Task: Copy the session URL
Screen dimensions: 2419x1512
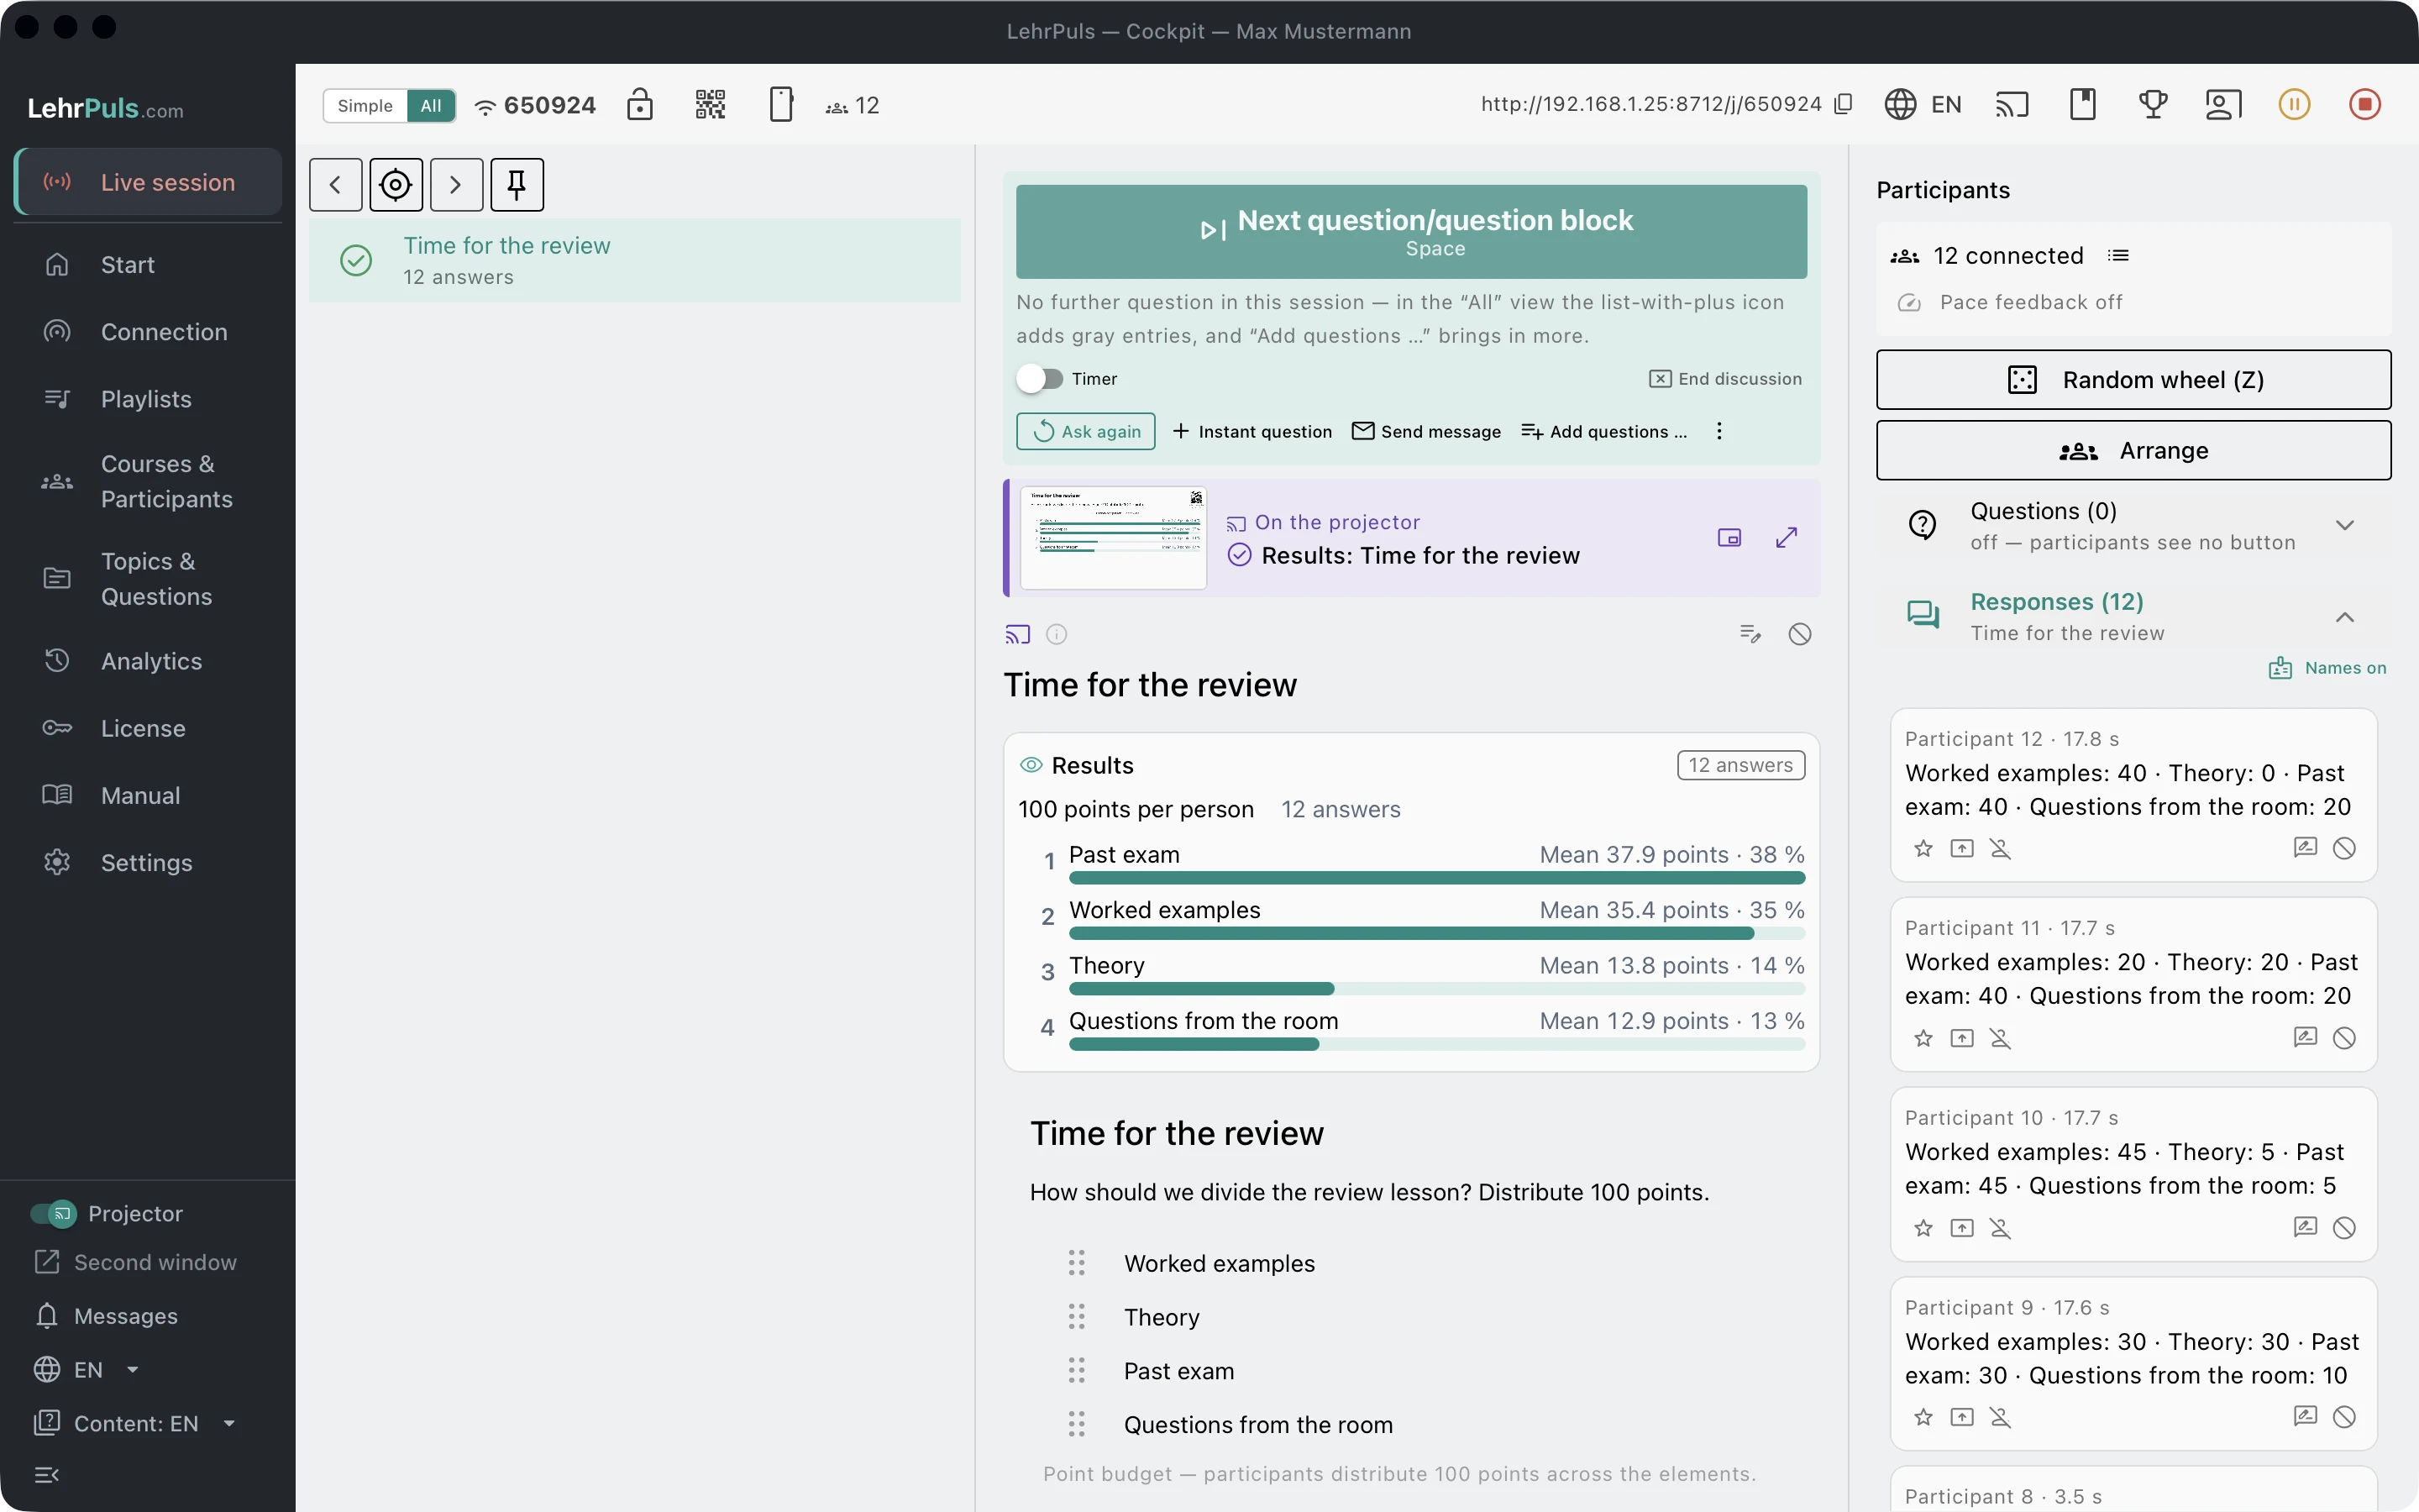Action: pyautogui.click(x=1844, y=104)
